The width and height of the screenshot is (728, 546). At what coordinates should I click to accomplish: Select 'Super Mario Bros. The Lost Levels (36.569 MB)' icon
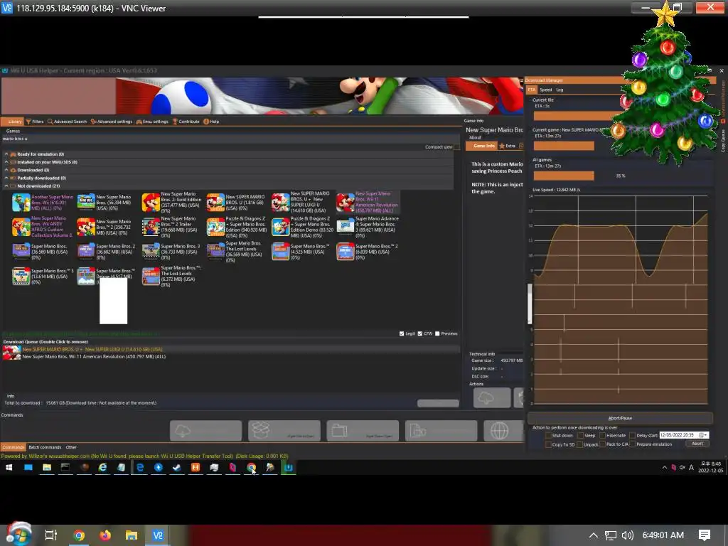click(215, 252)
